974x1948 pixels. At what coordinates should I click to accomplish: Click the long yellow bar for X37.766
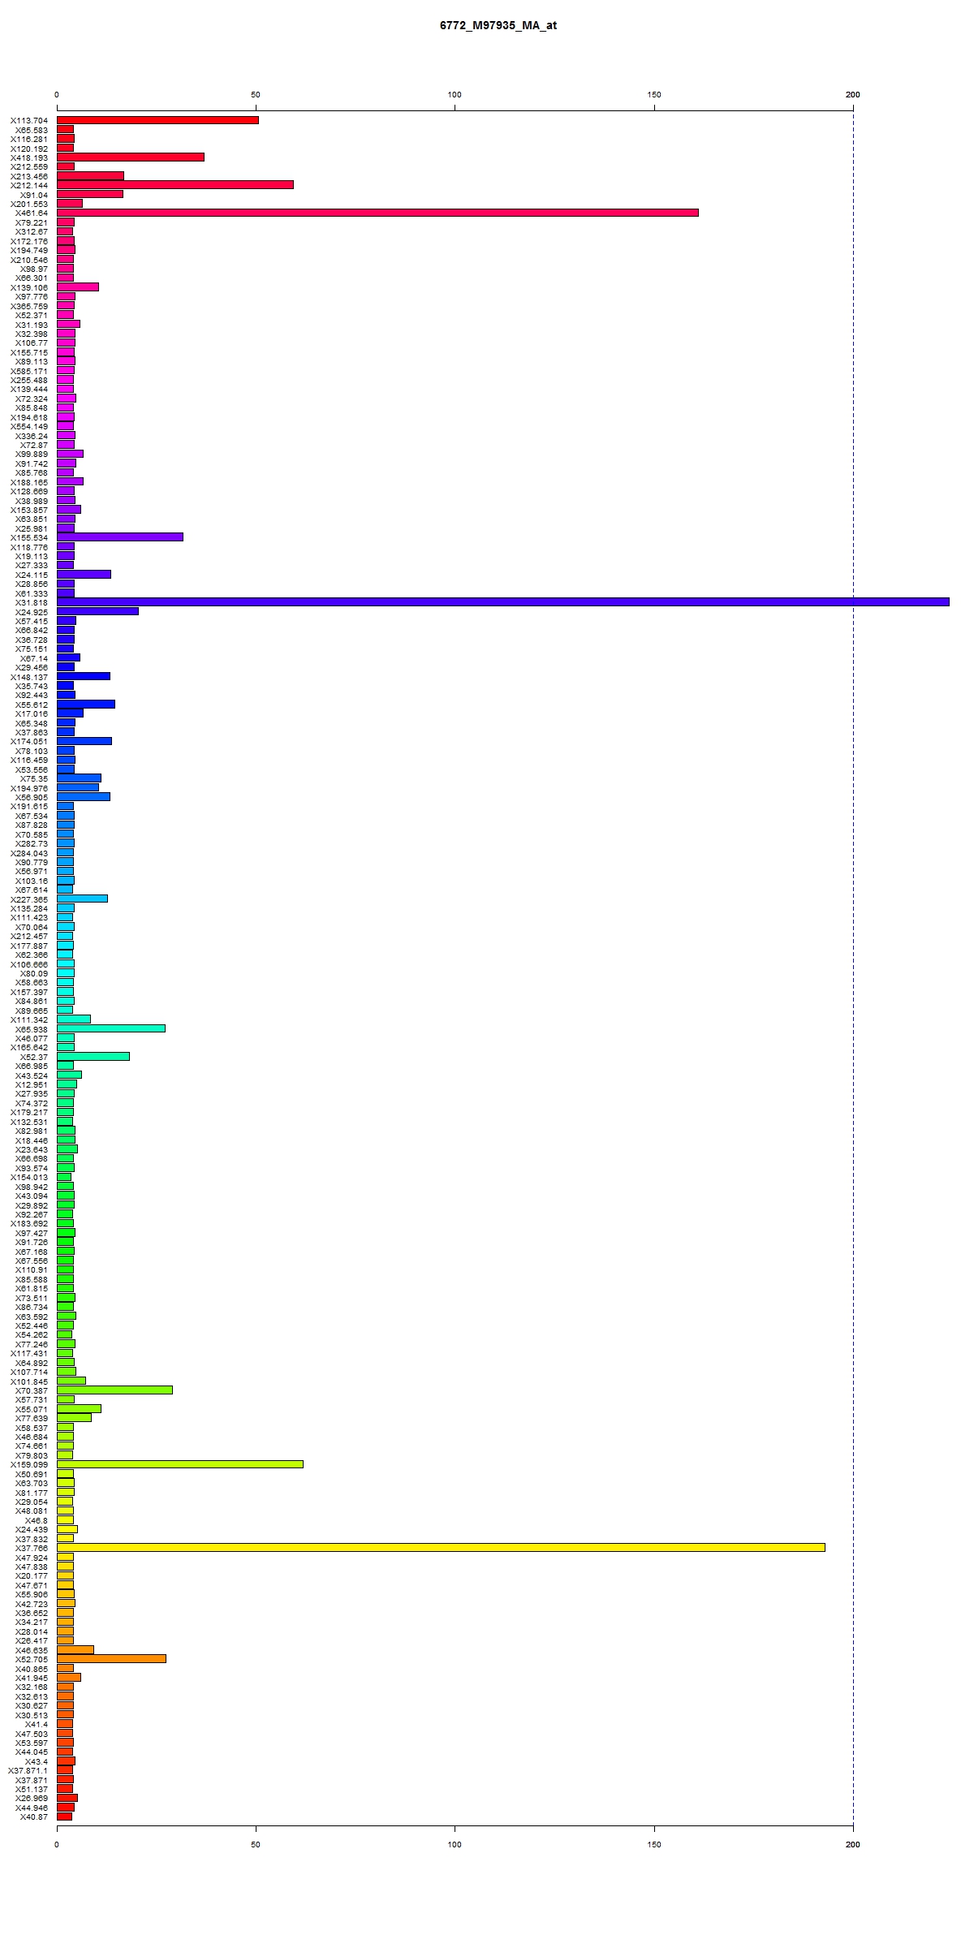[441, 1547]
